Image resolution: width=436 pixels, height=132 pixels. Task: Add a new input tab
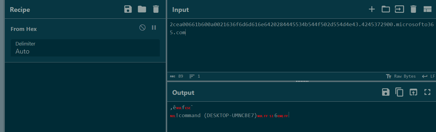coord(372,9)
